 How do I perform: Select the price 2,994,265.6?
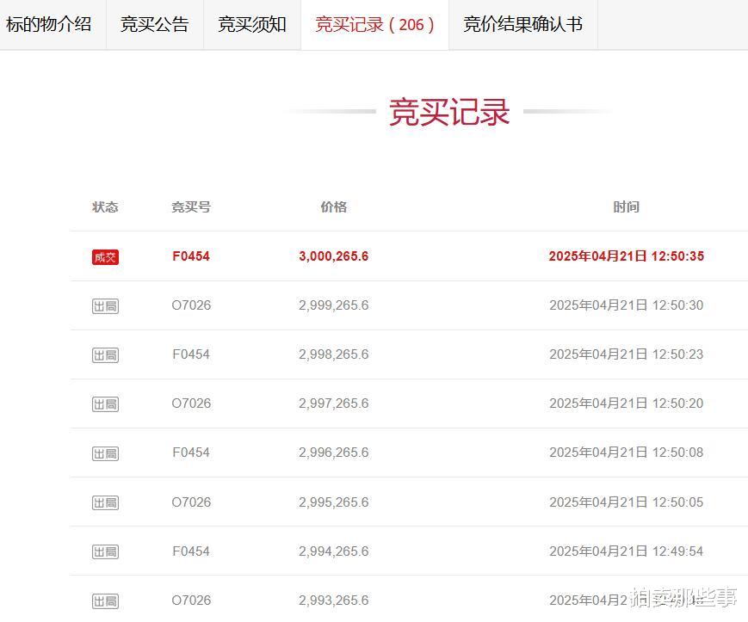333,551
